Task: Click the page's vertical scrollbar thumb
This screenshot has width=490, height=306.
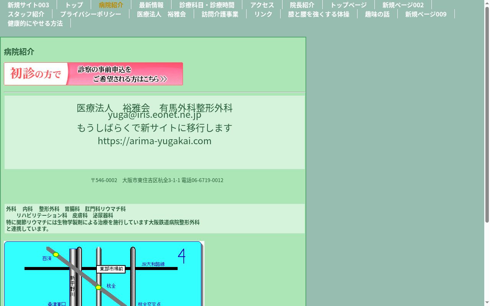Action: [487, 114]
